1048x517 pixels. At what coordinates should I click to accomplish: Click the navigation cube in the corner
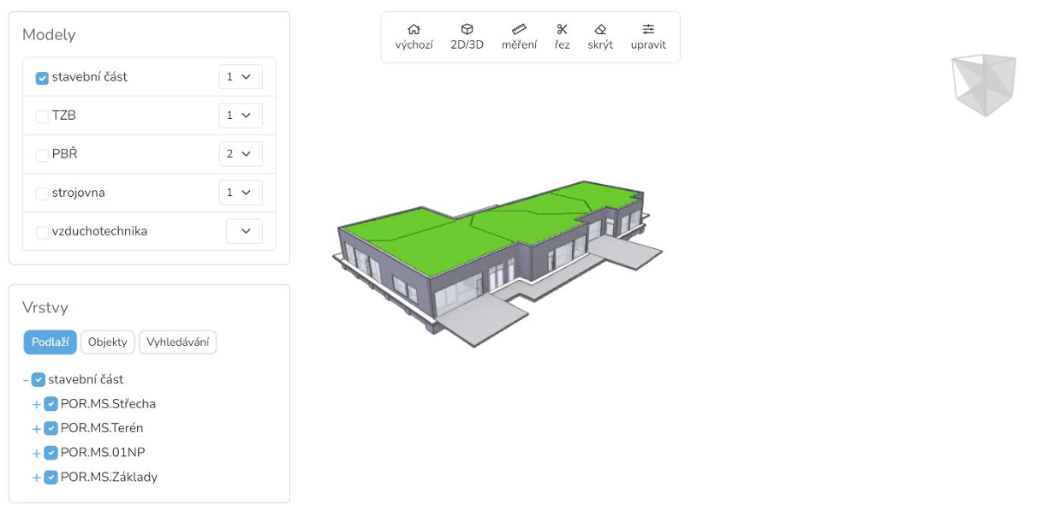click(x=984, y=85)
